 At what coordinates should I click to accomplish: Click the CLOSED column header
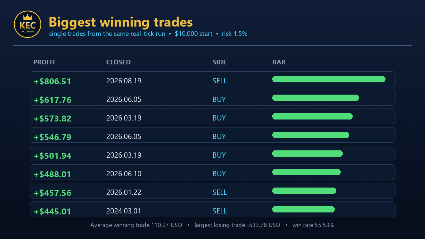point(118,62)
